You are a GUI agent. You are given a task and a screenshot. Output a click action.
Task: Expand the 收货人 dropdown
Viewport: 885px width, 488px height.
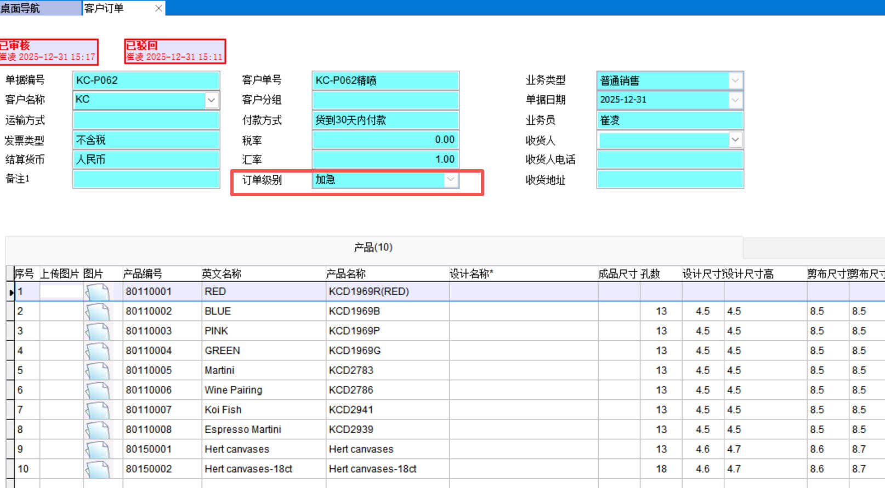(735, 140)
